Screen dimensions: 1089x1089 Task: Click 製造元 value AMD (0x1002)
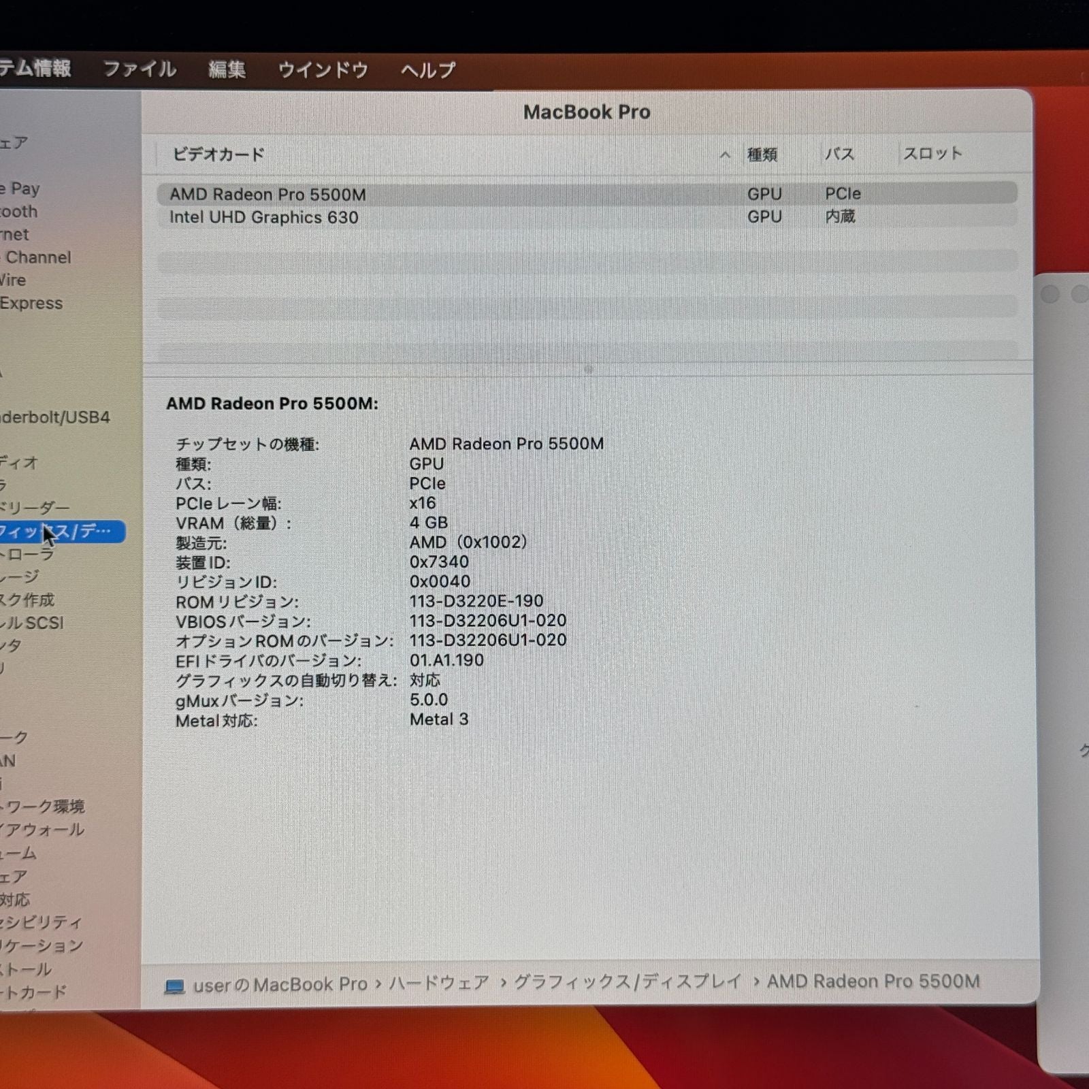tap(468, 542)
